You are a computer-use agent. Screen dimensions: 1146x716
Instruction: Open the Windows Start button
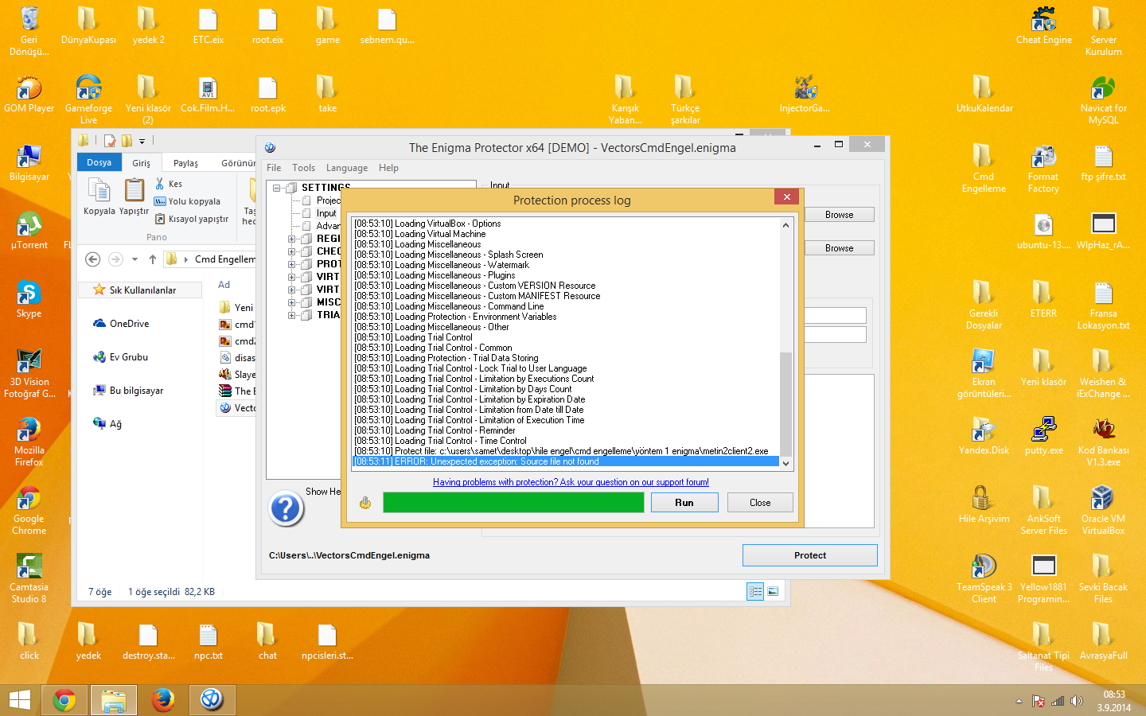tap(20, 700)
